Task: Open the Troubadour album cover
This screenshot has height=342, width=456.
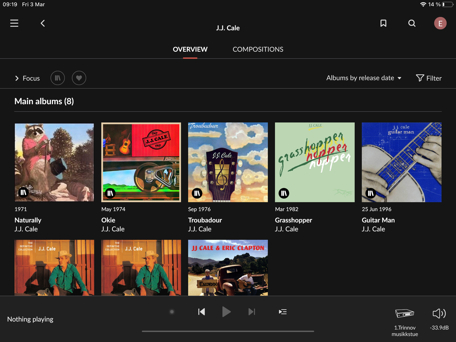Action: 228,162
